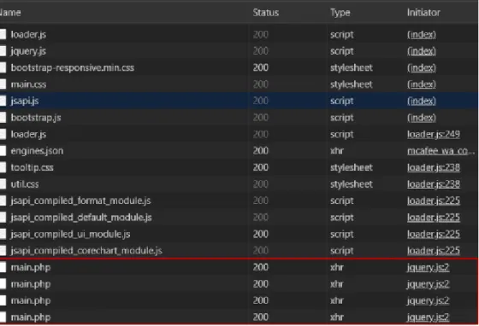
Task: Sort requests by the Status column header
Action: [265, 13]
